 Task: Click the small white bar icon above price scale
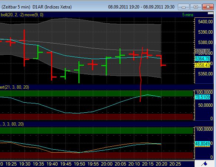[210, 13]
